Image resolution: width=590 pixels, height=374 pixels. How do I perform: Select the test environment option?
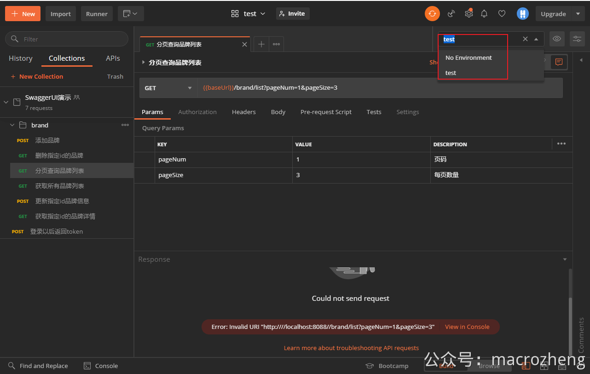click(x=491, y=73)
